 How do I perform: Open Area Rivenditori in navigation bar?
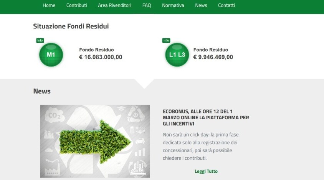coord(114,5)
